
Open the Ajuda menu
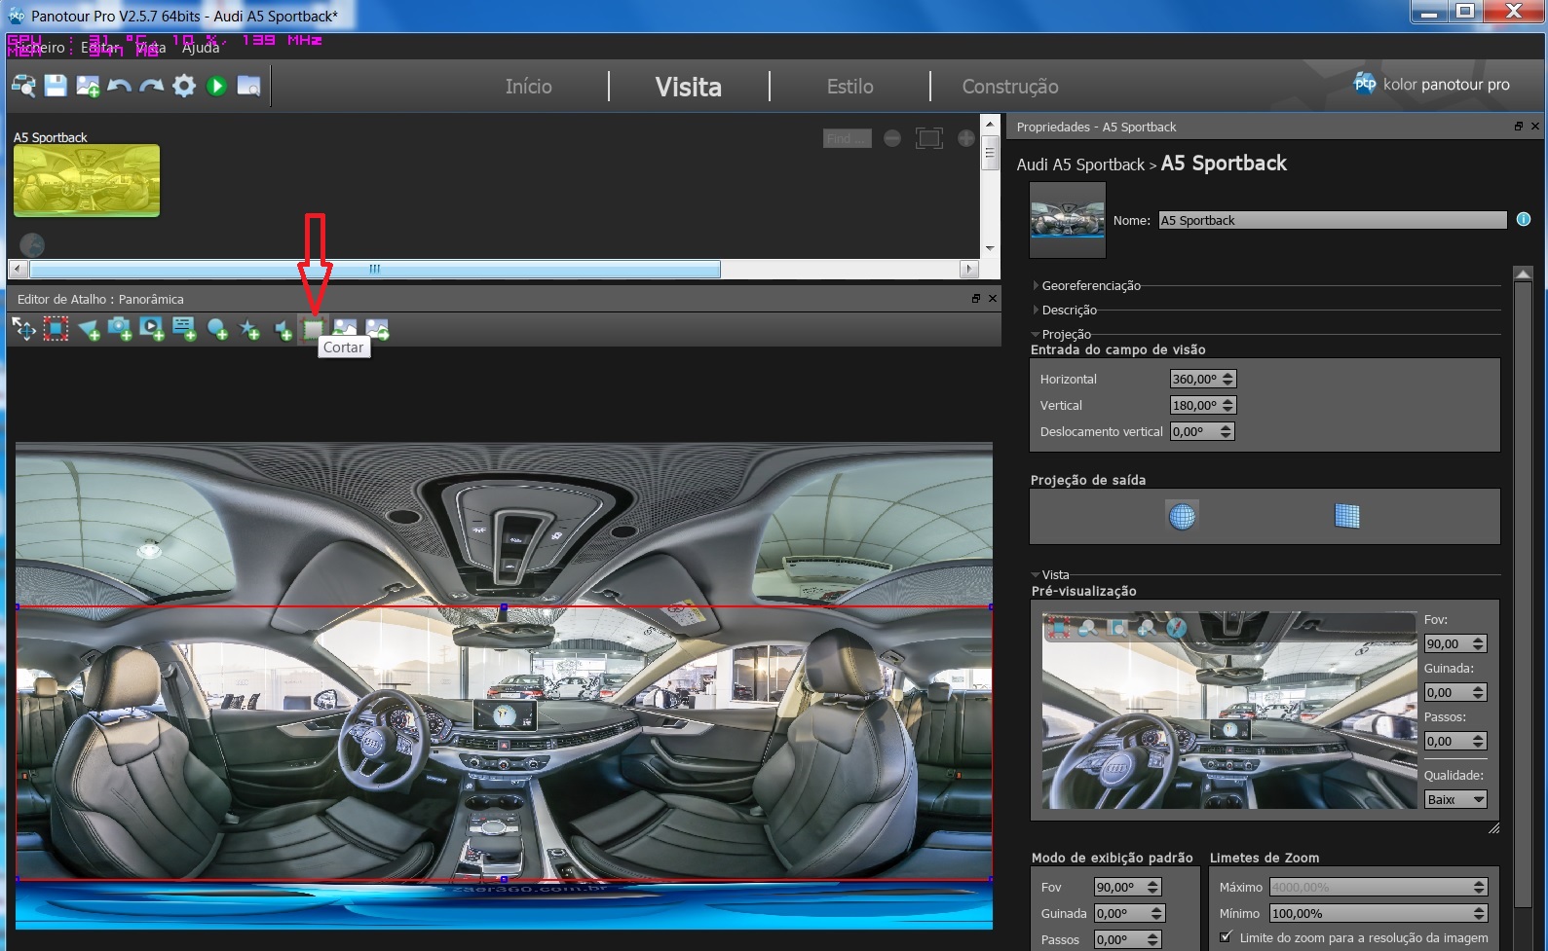coord(201,47)
